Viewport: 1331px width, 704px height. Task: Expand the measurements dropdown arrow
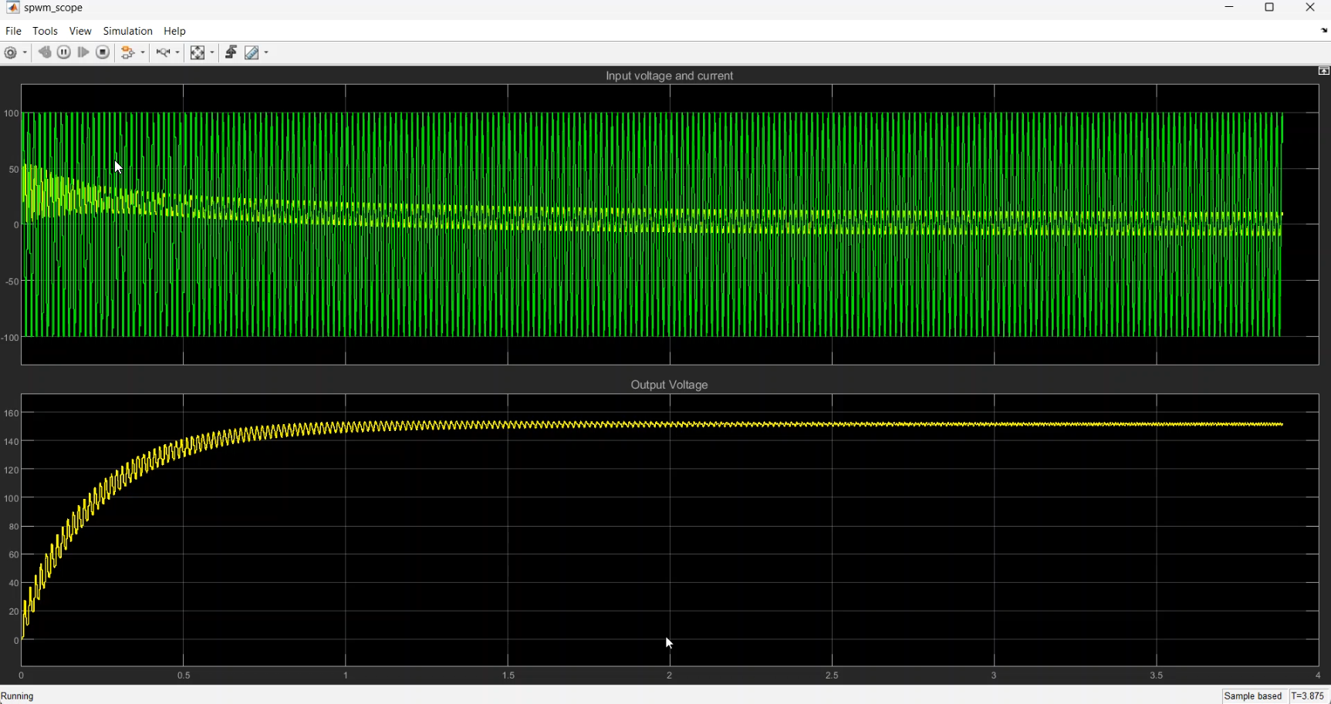266,52
